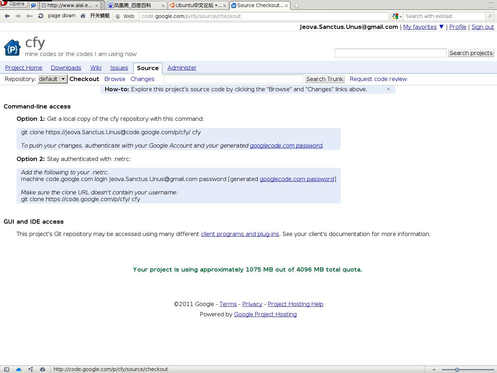Open the view options arrow beside zoom slider
This screenshot has width=497, height=373.
434,369
